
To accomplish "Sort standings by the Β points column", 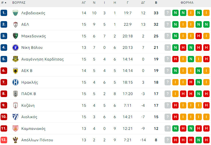I will pos(156,3).
